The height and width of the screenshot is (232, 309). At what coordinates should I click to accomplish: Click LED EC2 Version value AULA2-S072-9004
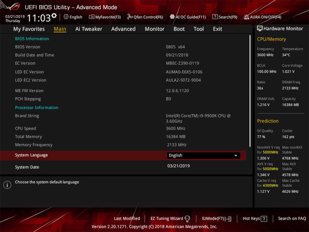(x=183, y=80)
